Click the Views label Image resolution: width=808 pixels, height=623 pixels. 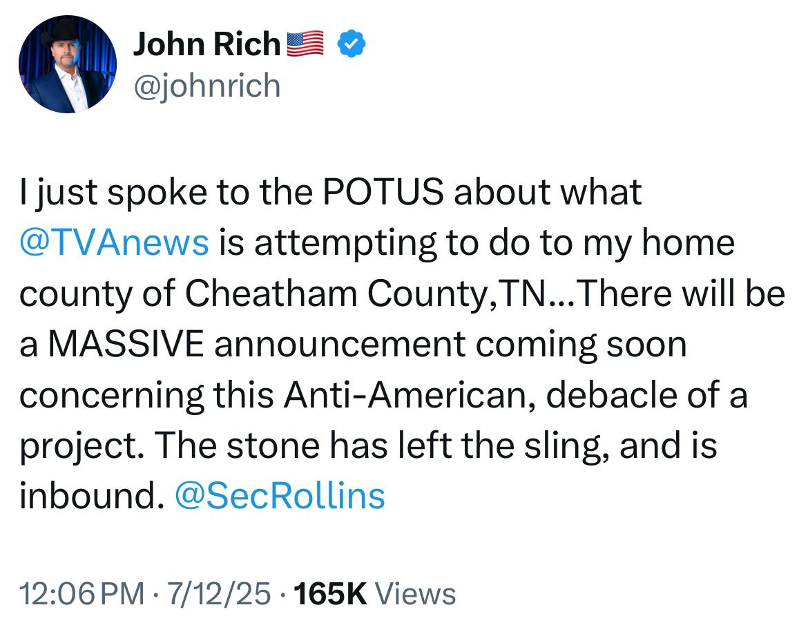415,593
